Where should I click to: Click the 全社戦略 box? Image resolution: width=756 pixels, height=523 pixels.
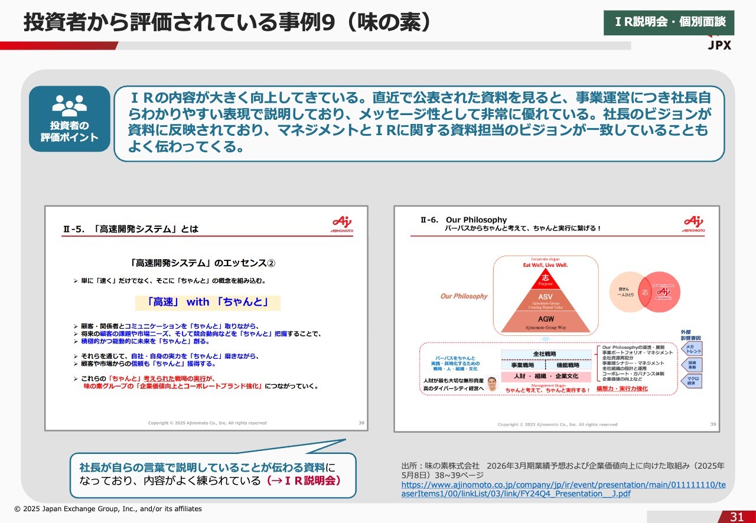(x=546, y=354)
